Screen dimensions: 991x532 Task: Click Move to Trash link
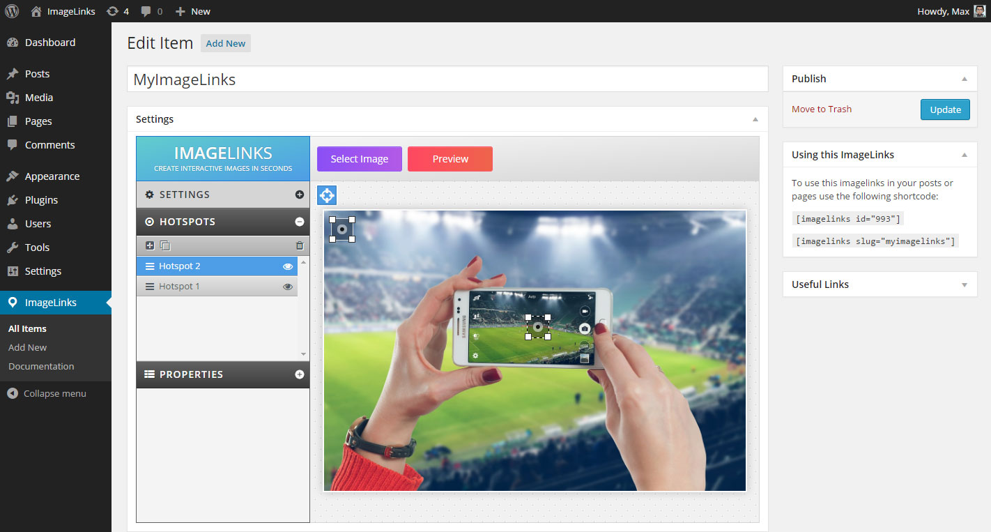point(821,109)
